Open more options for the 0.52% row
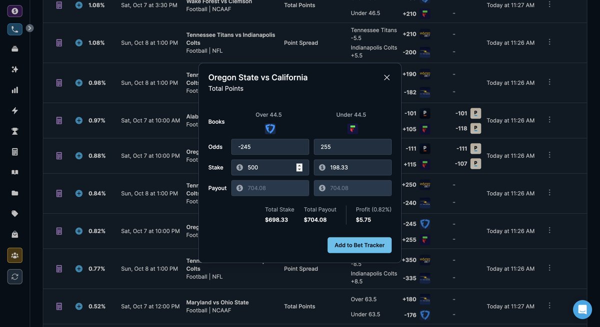The image size is (600, 327). [x=549, y=305]
